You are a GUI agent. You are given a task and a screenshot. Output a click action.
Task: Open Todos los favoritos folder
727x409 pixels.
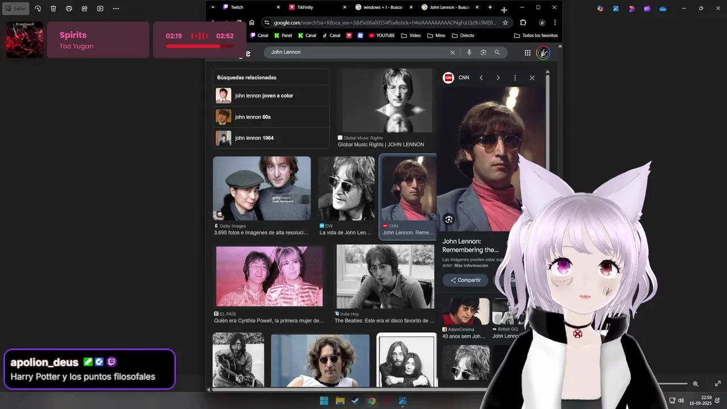[x=536, y=35]
